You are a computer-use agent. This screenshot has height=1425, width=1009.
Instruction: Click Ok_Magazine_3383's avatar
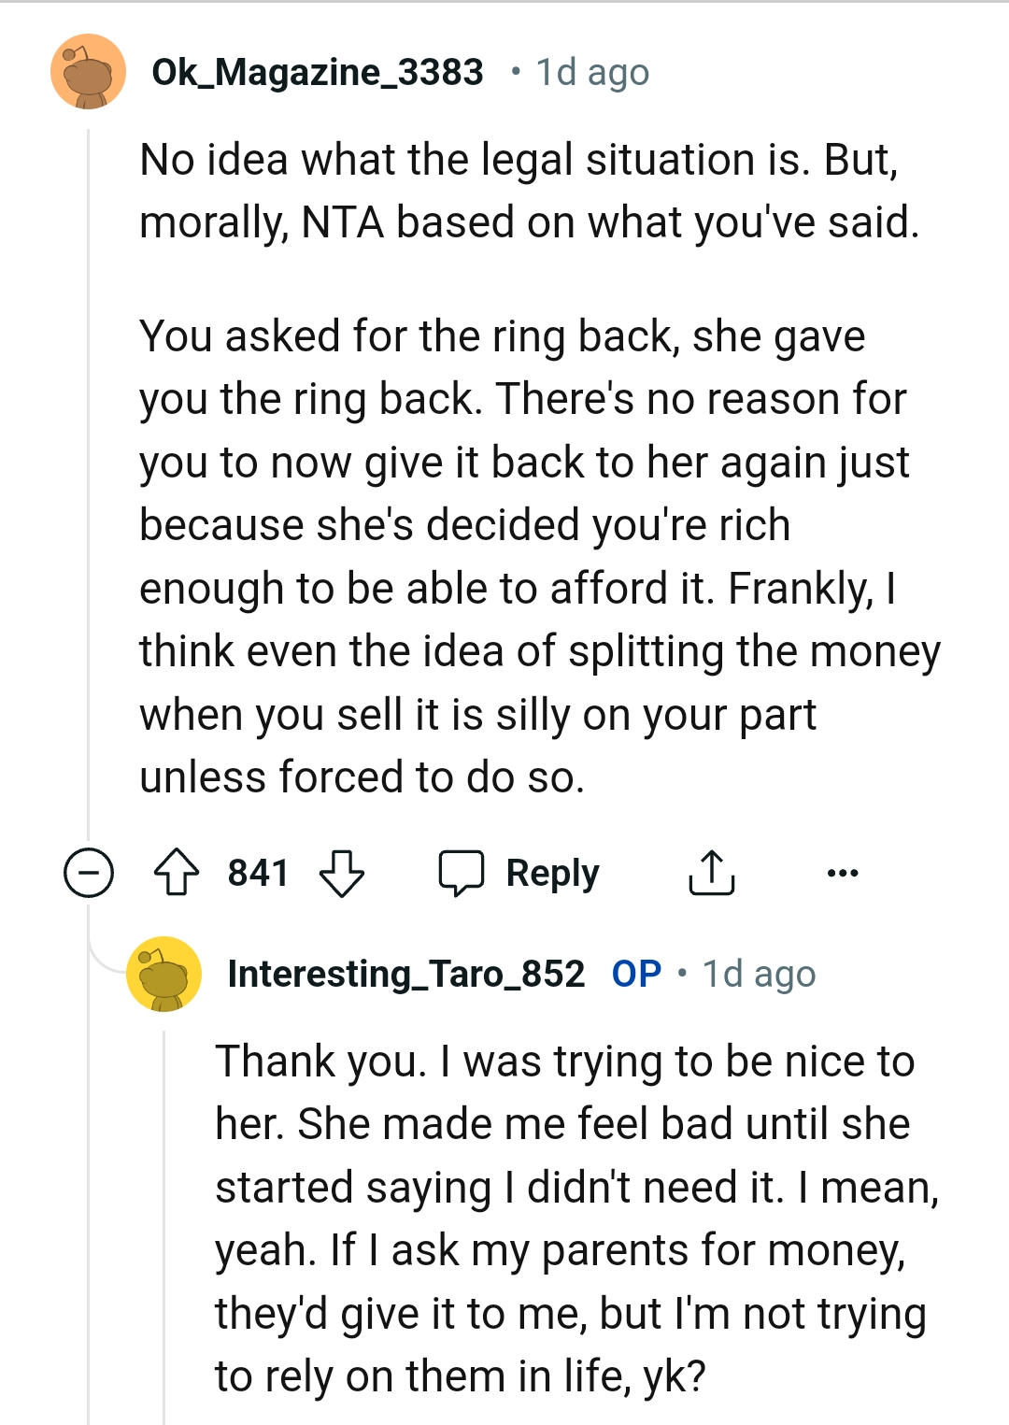pos(89,73)
